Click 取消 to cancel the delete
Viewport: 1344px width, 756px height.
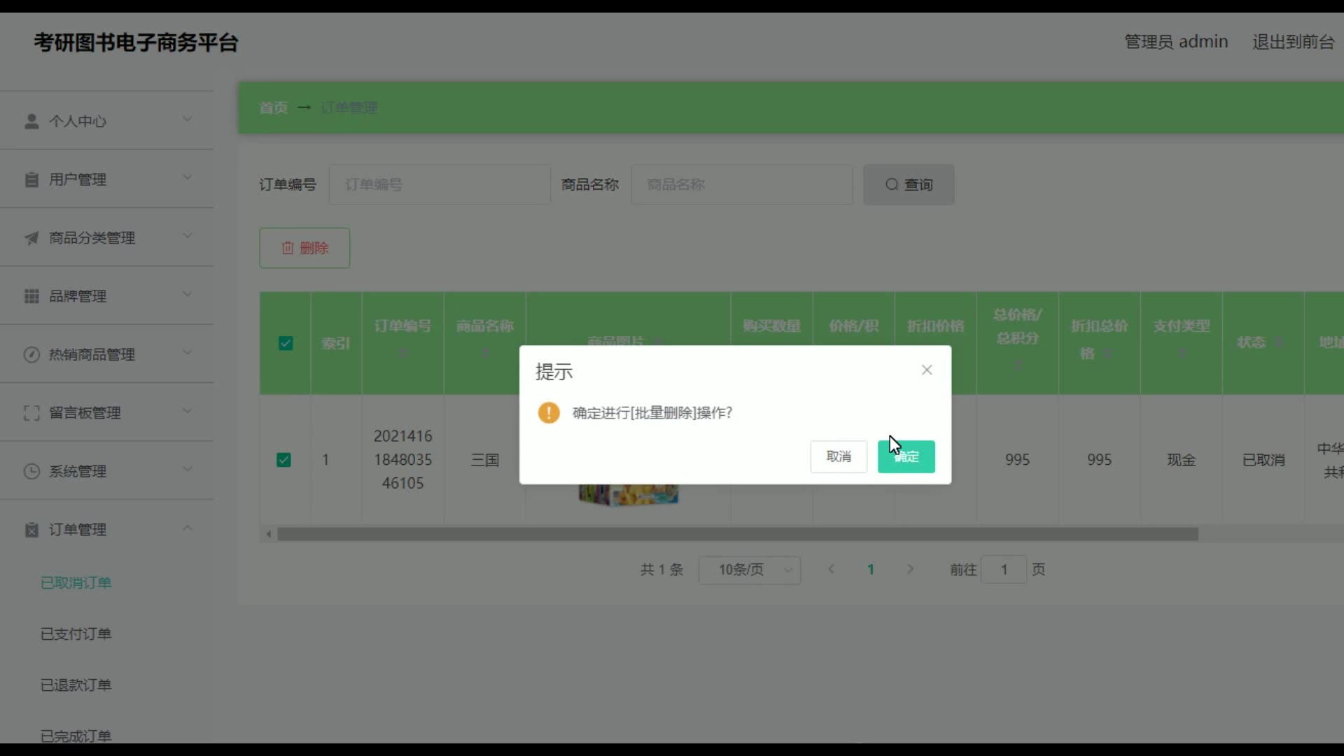point(839,456)
